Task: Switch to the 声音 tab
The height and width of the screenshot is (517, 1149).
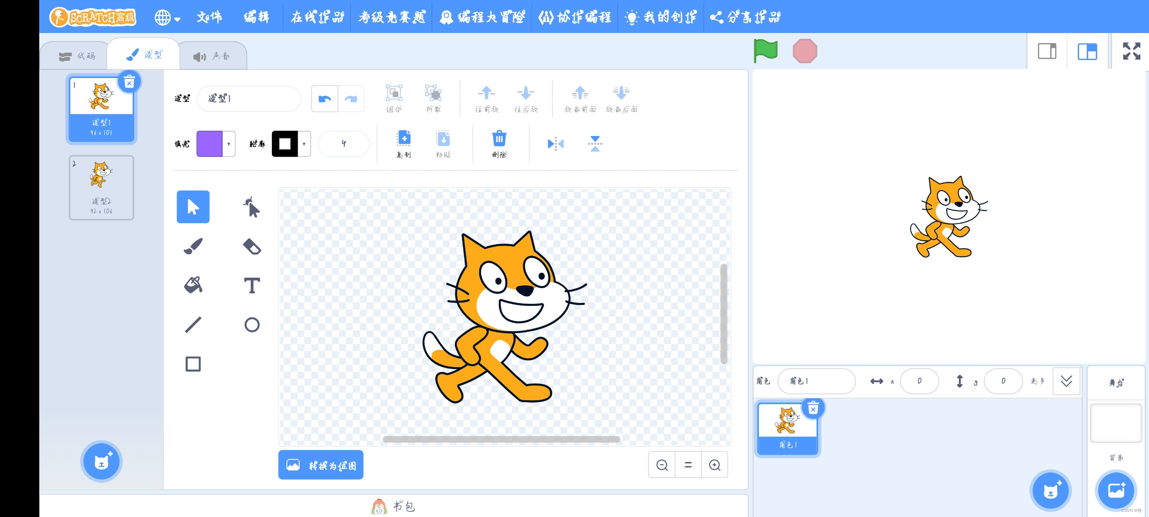Action: pos(212,56)
